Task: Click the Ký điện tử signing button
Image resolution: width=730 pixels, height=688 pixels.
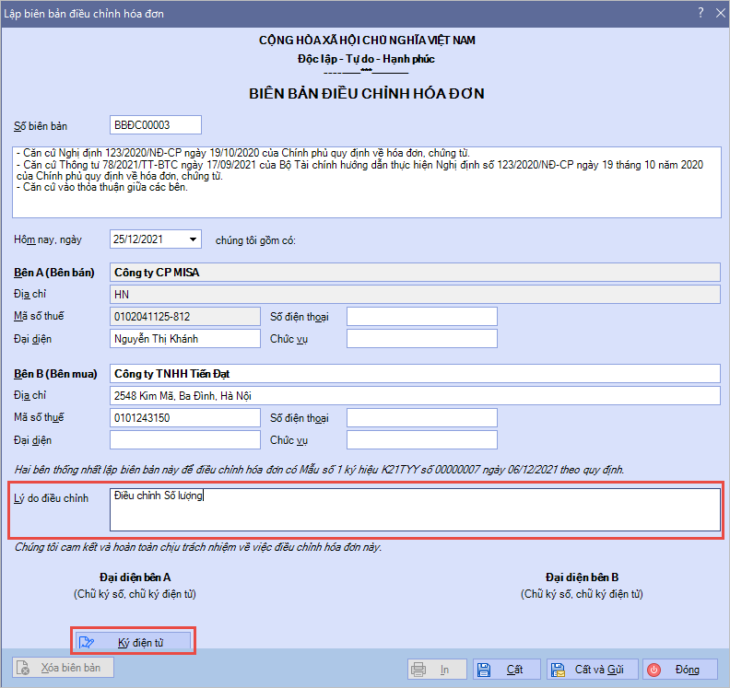Action: tap(134, 641)
